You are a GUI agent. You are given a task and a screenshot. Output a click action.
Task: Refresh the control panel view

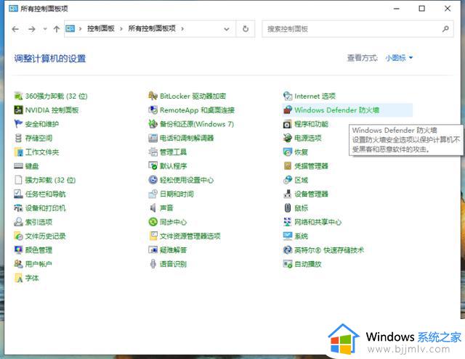click(246, 29)
